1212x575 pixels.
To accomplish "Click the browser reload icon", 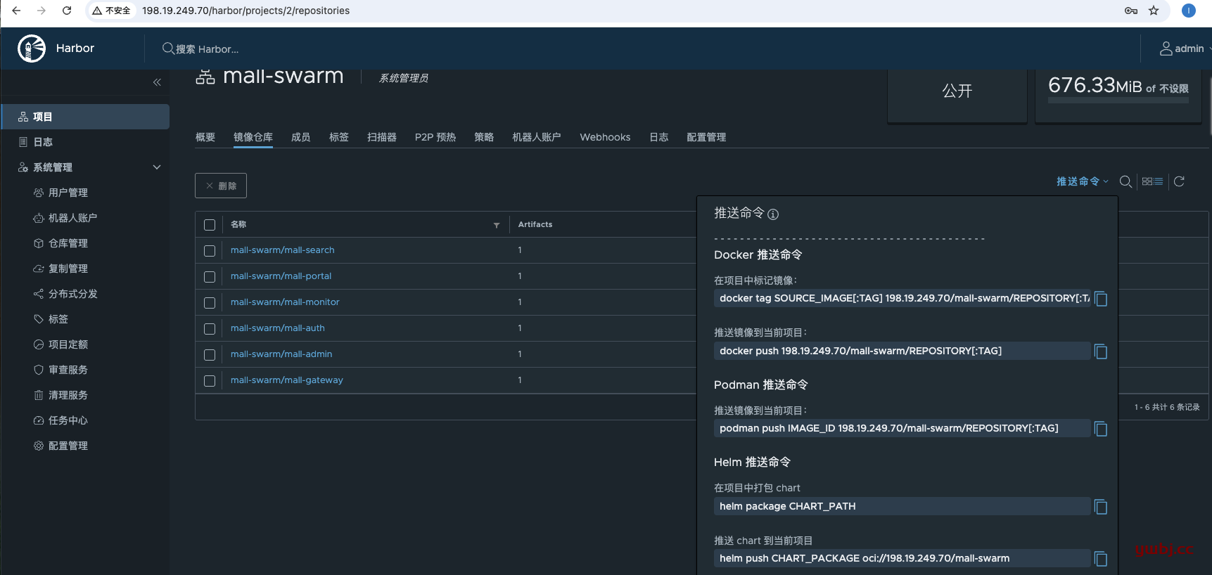I will (67, 11).
